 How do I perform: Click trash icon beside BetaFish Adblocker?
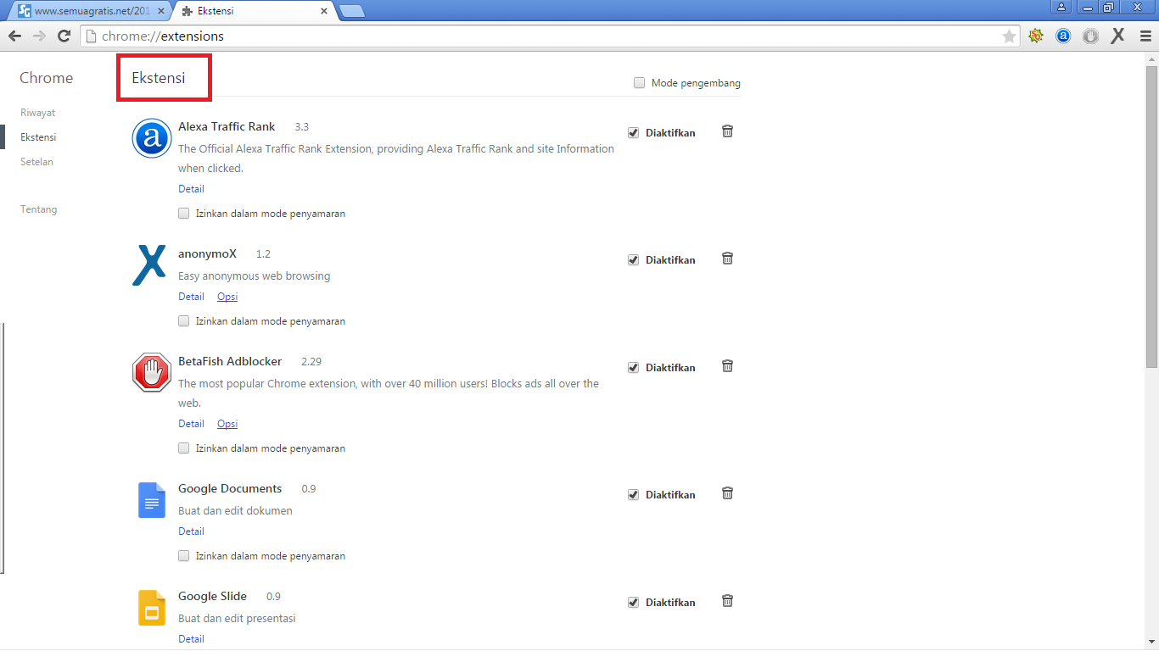727,366
